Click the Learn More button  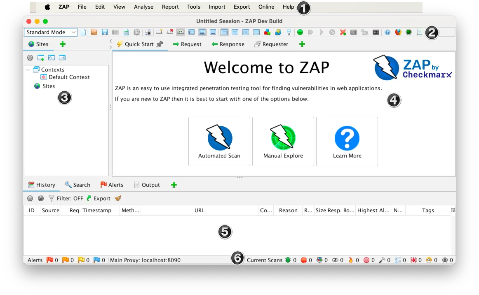[x=347, y=142]
